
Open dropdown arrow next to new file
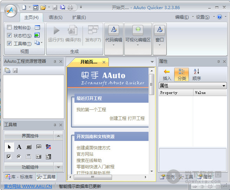pos(29,7)
